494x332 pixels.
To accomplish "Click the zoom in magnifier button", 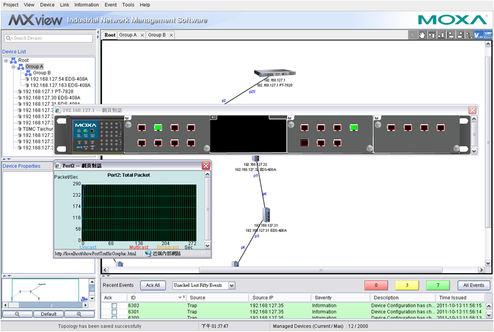I will [x=79, y=314].
